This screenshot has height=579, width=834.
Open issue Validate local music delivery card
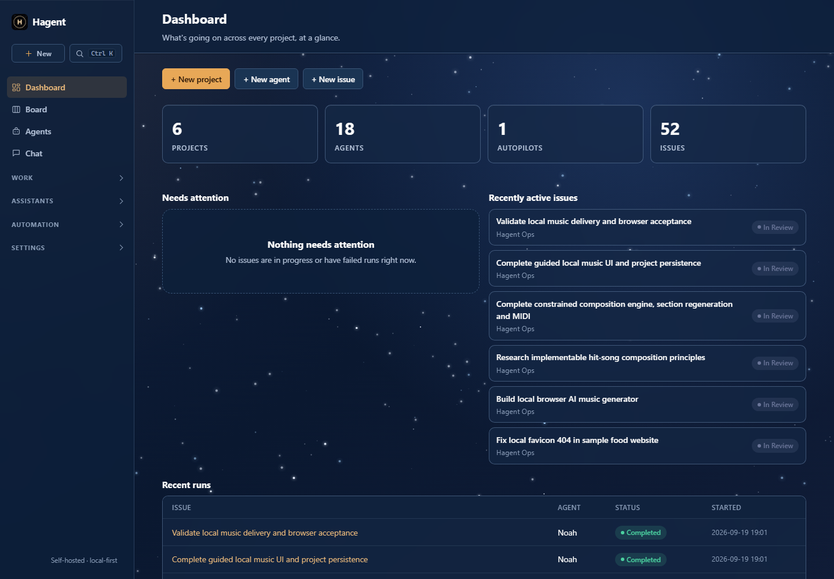(x=647, y=227)
